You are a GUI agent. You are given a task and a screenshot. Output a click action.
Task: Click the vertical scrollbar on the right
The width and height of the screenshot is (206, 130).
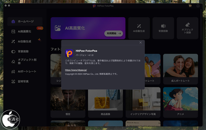pyautogui.click(x=201, y=25)
